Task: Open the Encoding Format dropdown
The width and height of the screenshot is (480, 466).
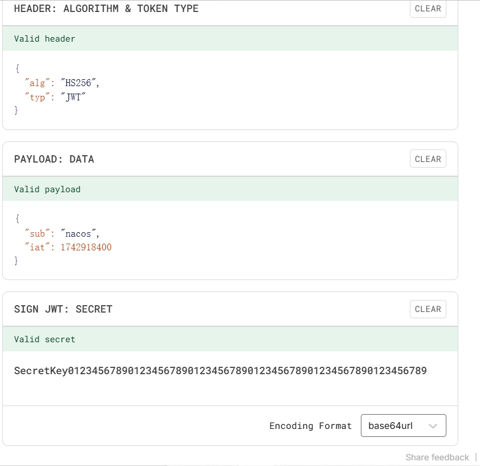Action: click(x=403, y=426)
